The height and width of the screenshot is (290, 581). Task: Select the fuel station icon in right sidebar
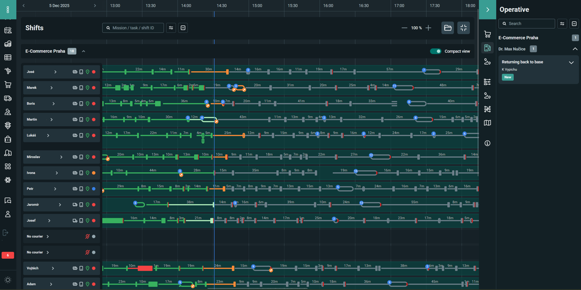[x=487, y=48]
